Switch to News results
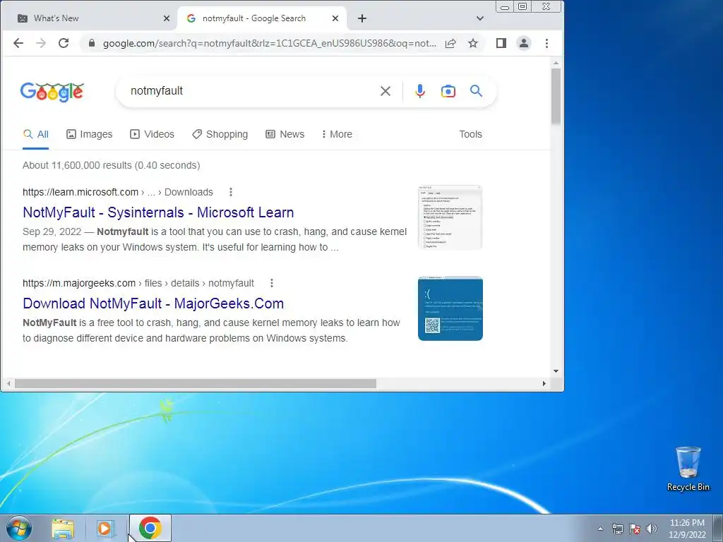This screenshot has width=723, height=542. point(285,134)
